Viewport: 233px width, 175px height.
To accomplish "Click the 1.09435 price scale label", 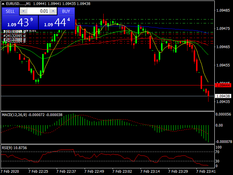I will (x=223, y=102).
